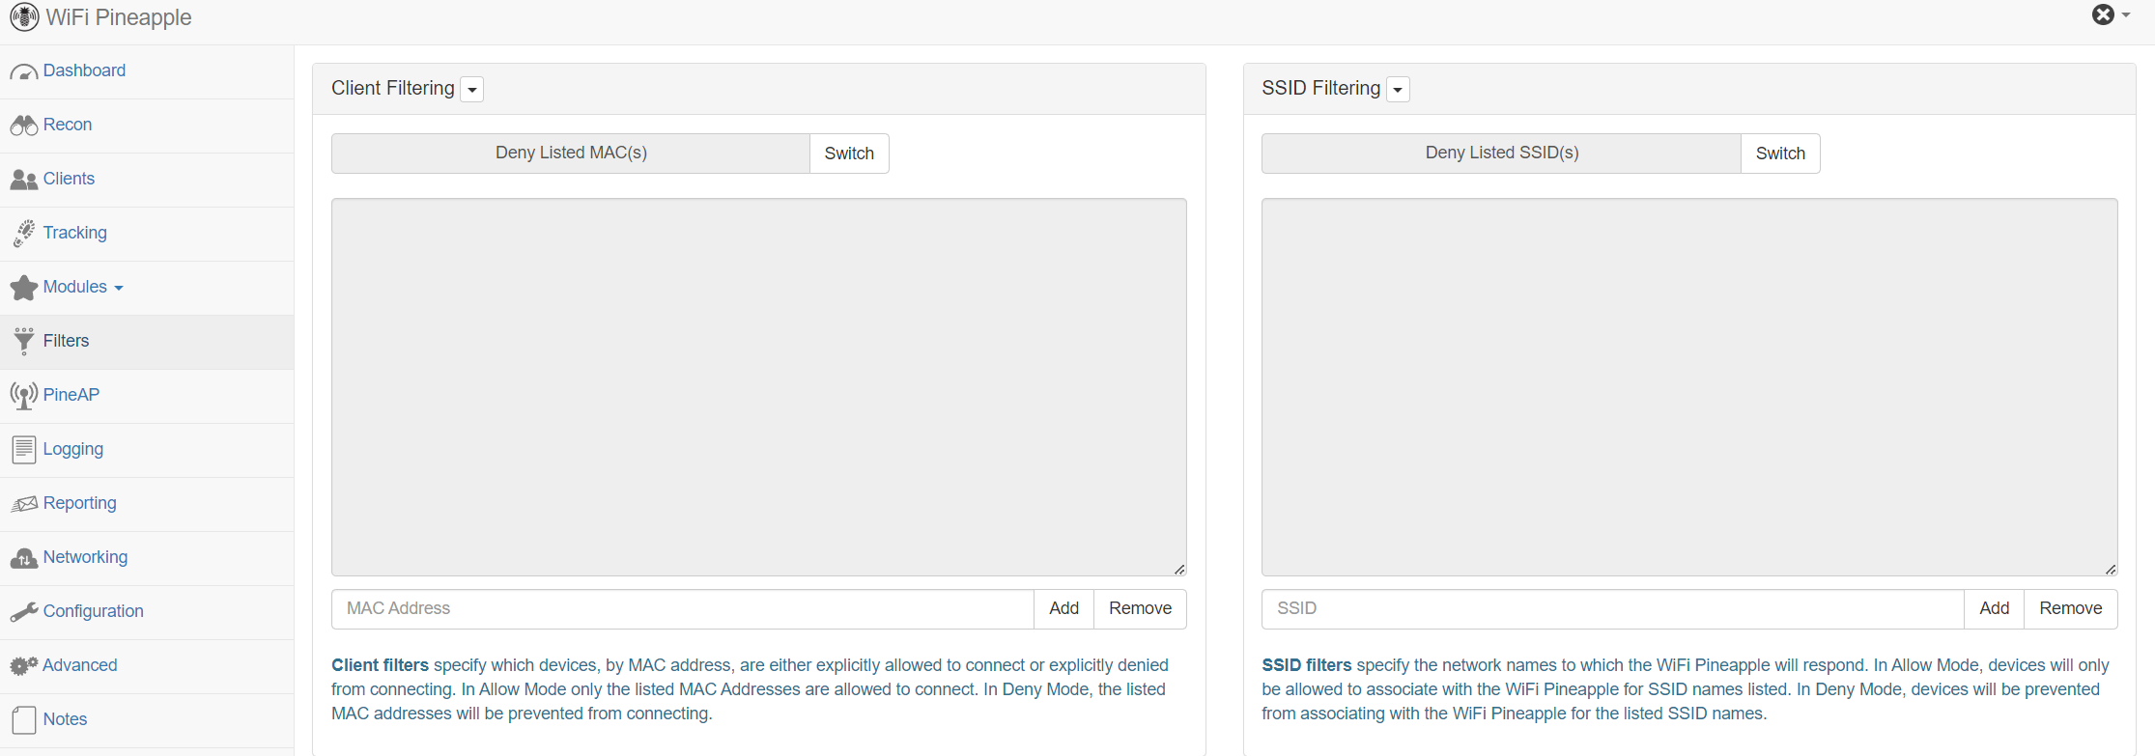Open the Configuration link
Viewport: 2155px width, 756px height.
tap(93, 611)
